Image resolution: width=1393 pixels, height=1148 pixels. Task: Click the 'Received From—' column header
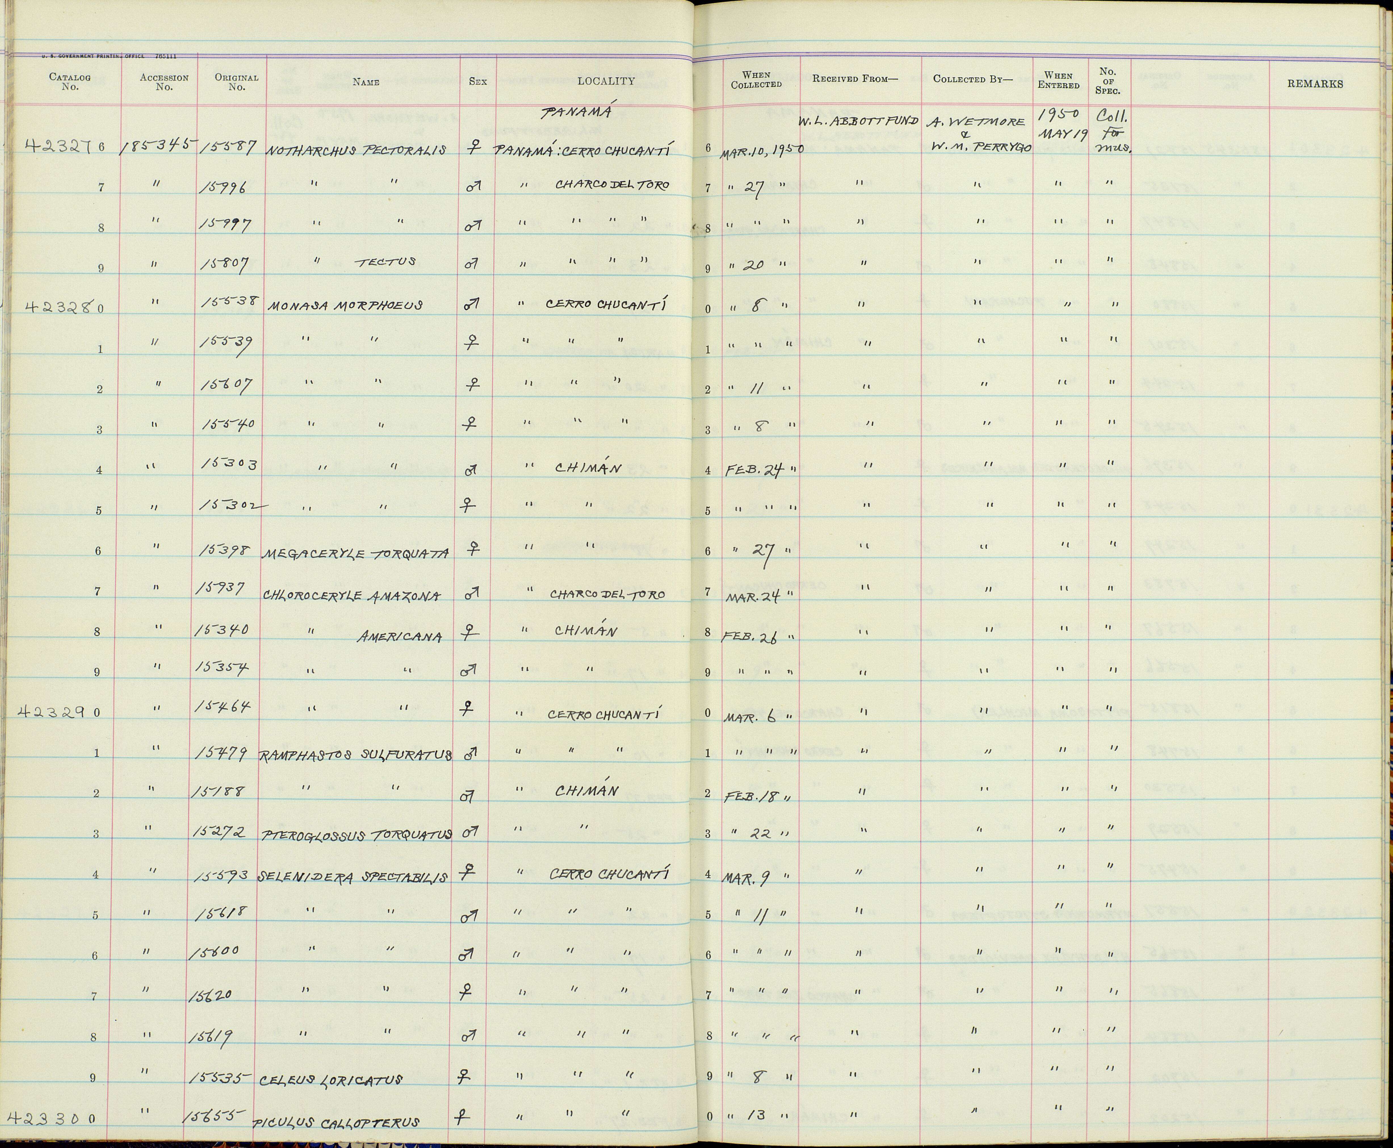(x=855, y=79)
